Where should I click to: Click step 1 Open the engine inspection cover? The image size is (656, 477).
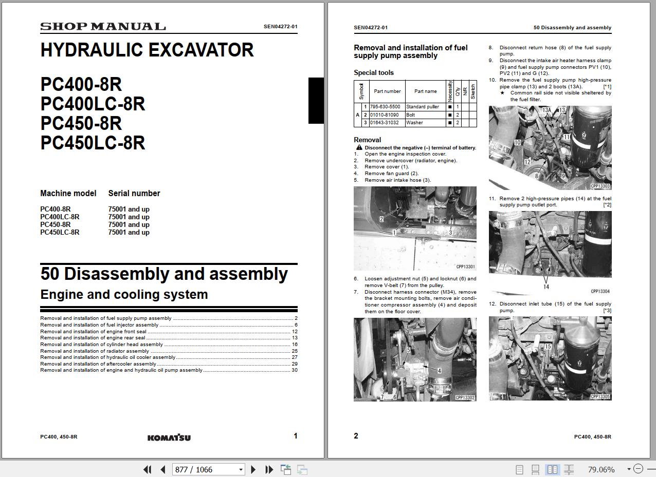point(400,154)
